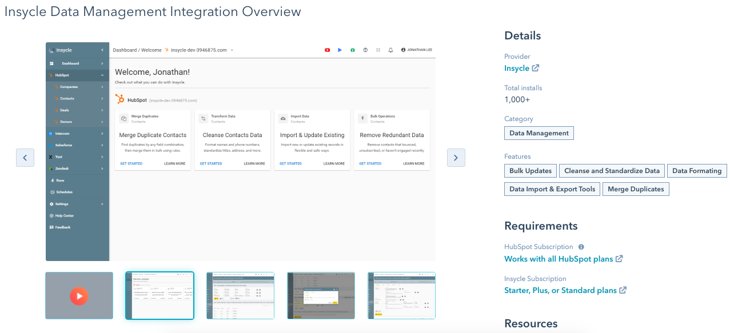Screen dimensions: 730x333
Task: Select the dashboard welcome thumbnail
Action: pos(159,295)
